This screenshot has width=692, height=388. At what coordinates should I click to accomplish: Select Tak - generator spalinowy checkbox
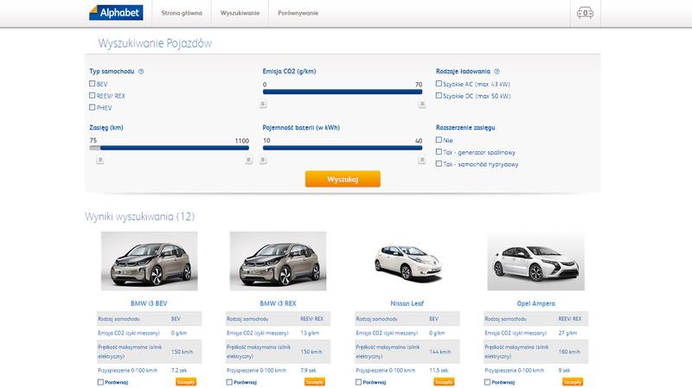[439, 152]
